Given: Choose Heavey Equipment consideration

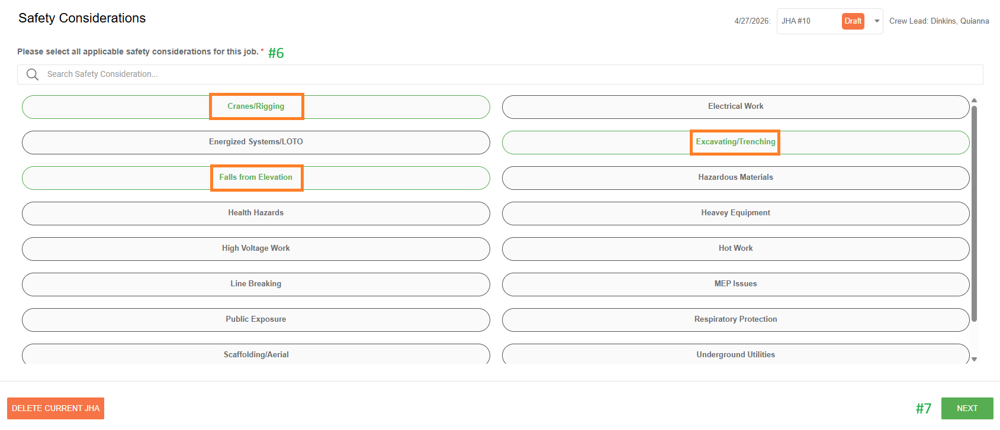Looking at the screenshot, I should [735, 214].
